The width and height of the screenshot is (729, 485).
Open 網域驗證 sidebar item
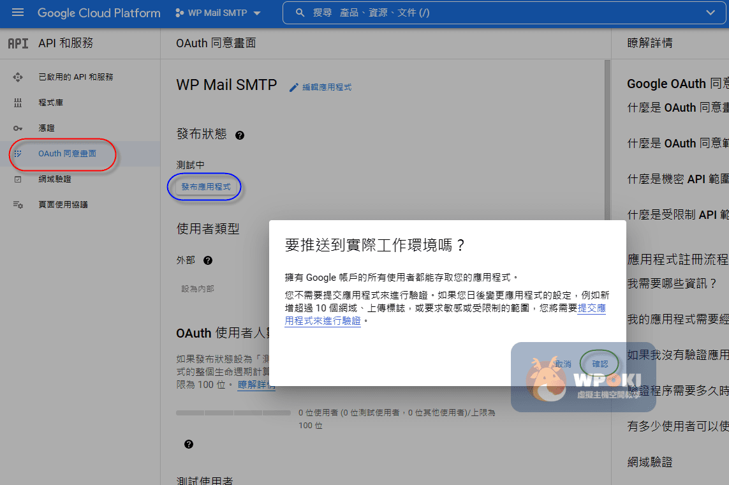point(80,179)
